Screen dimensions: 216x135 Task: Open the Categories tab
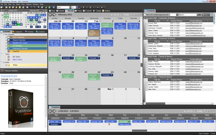17,32
